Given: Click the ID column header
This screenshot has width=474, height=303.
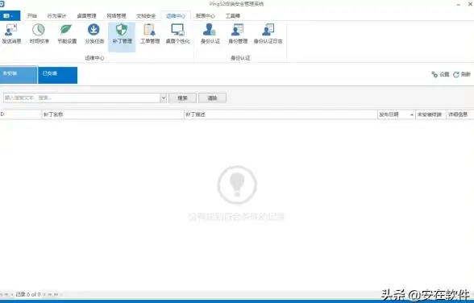Looking at the screenshot, I should point(21,114).
